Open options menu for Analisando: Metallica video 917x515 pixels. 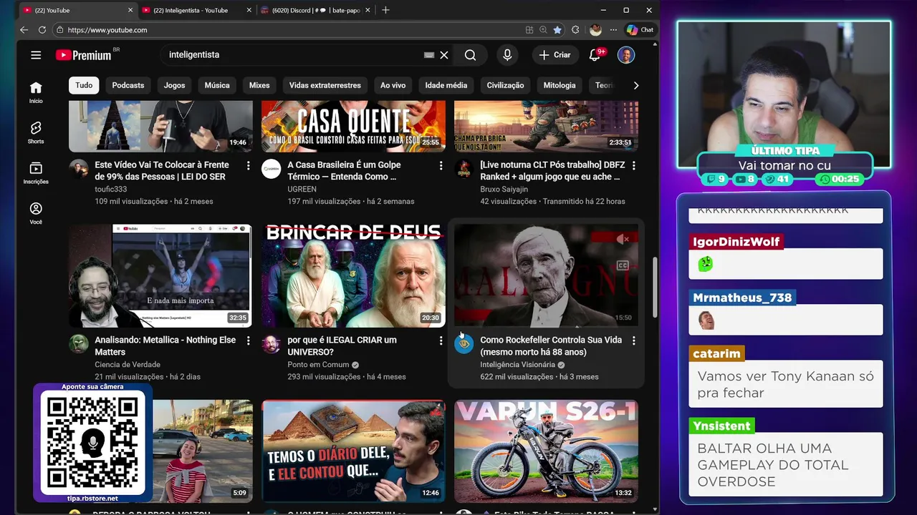click(x=249, y=340)
